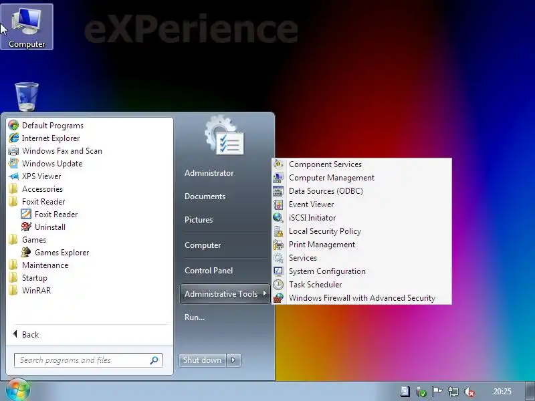
Task: Open Pictures from Start menu
Action: [x=199, y=220]
